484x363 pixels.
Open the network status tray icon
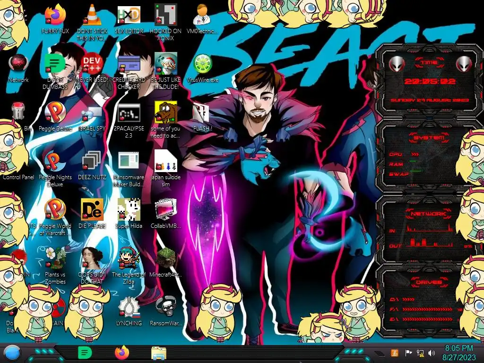420,353
